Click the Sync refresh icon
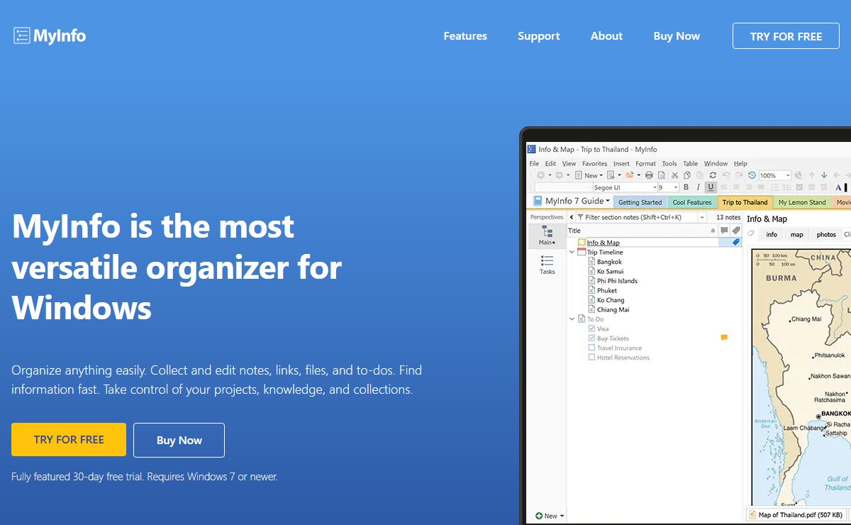 pos(713,175)
